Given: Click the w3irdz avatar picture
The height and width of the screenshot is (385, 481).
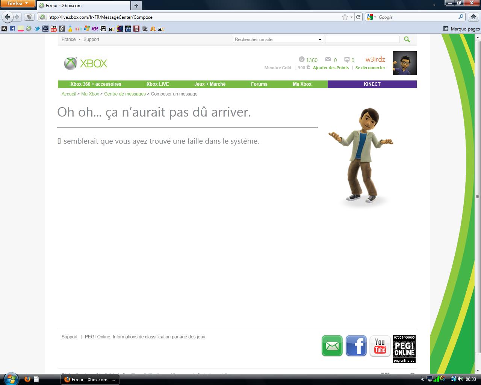Looking at the screenshot, I should (405, 63).
